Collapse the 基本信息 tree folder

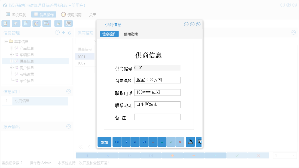coord(6,41)
